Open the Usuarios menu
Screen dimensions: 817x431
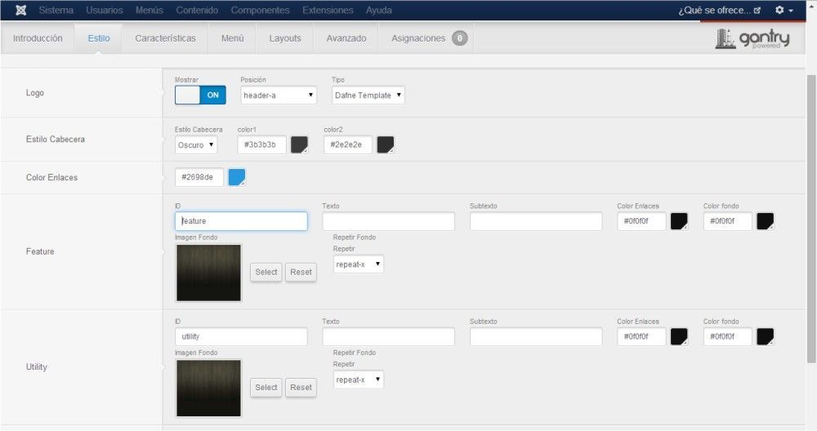[x=105, y=10]
